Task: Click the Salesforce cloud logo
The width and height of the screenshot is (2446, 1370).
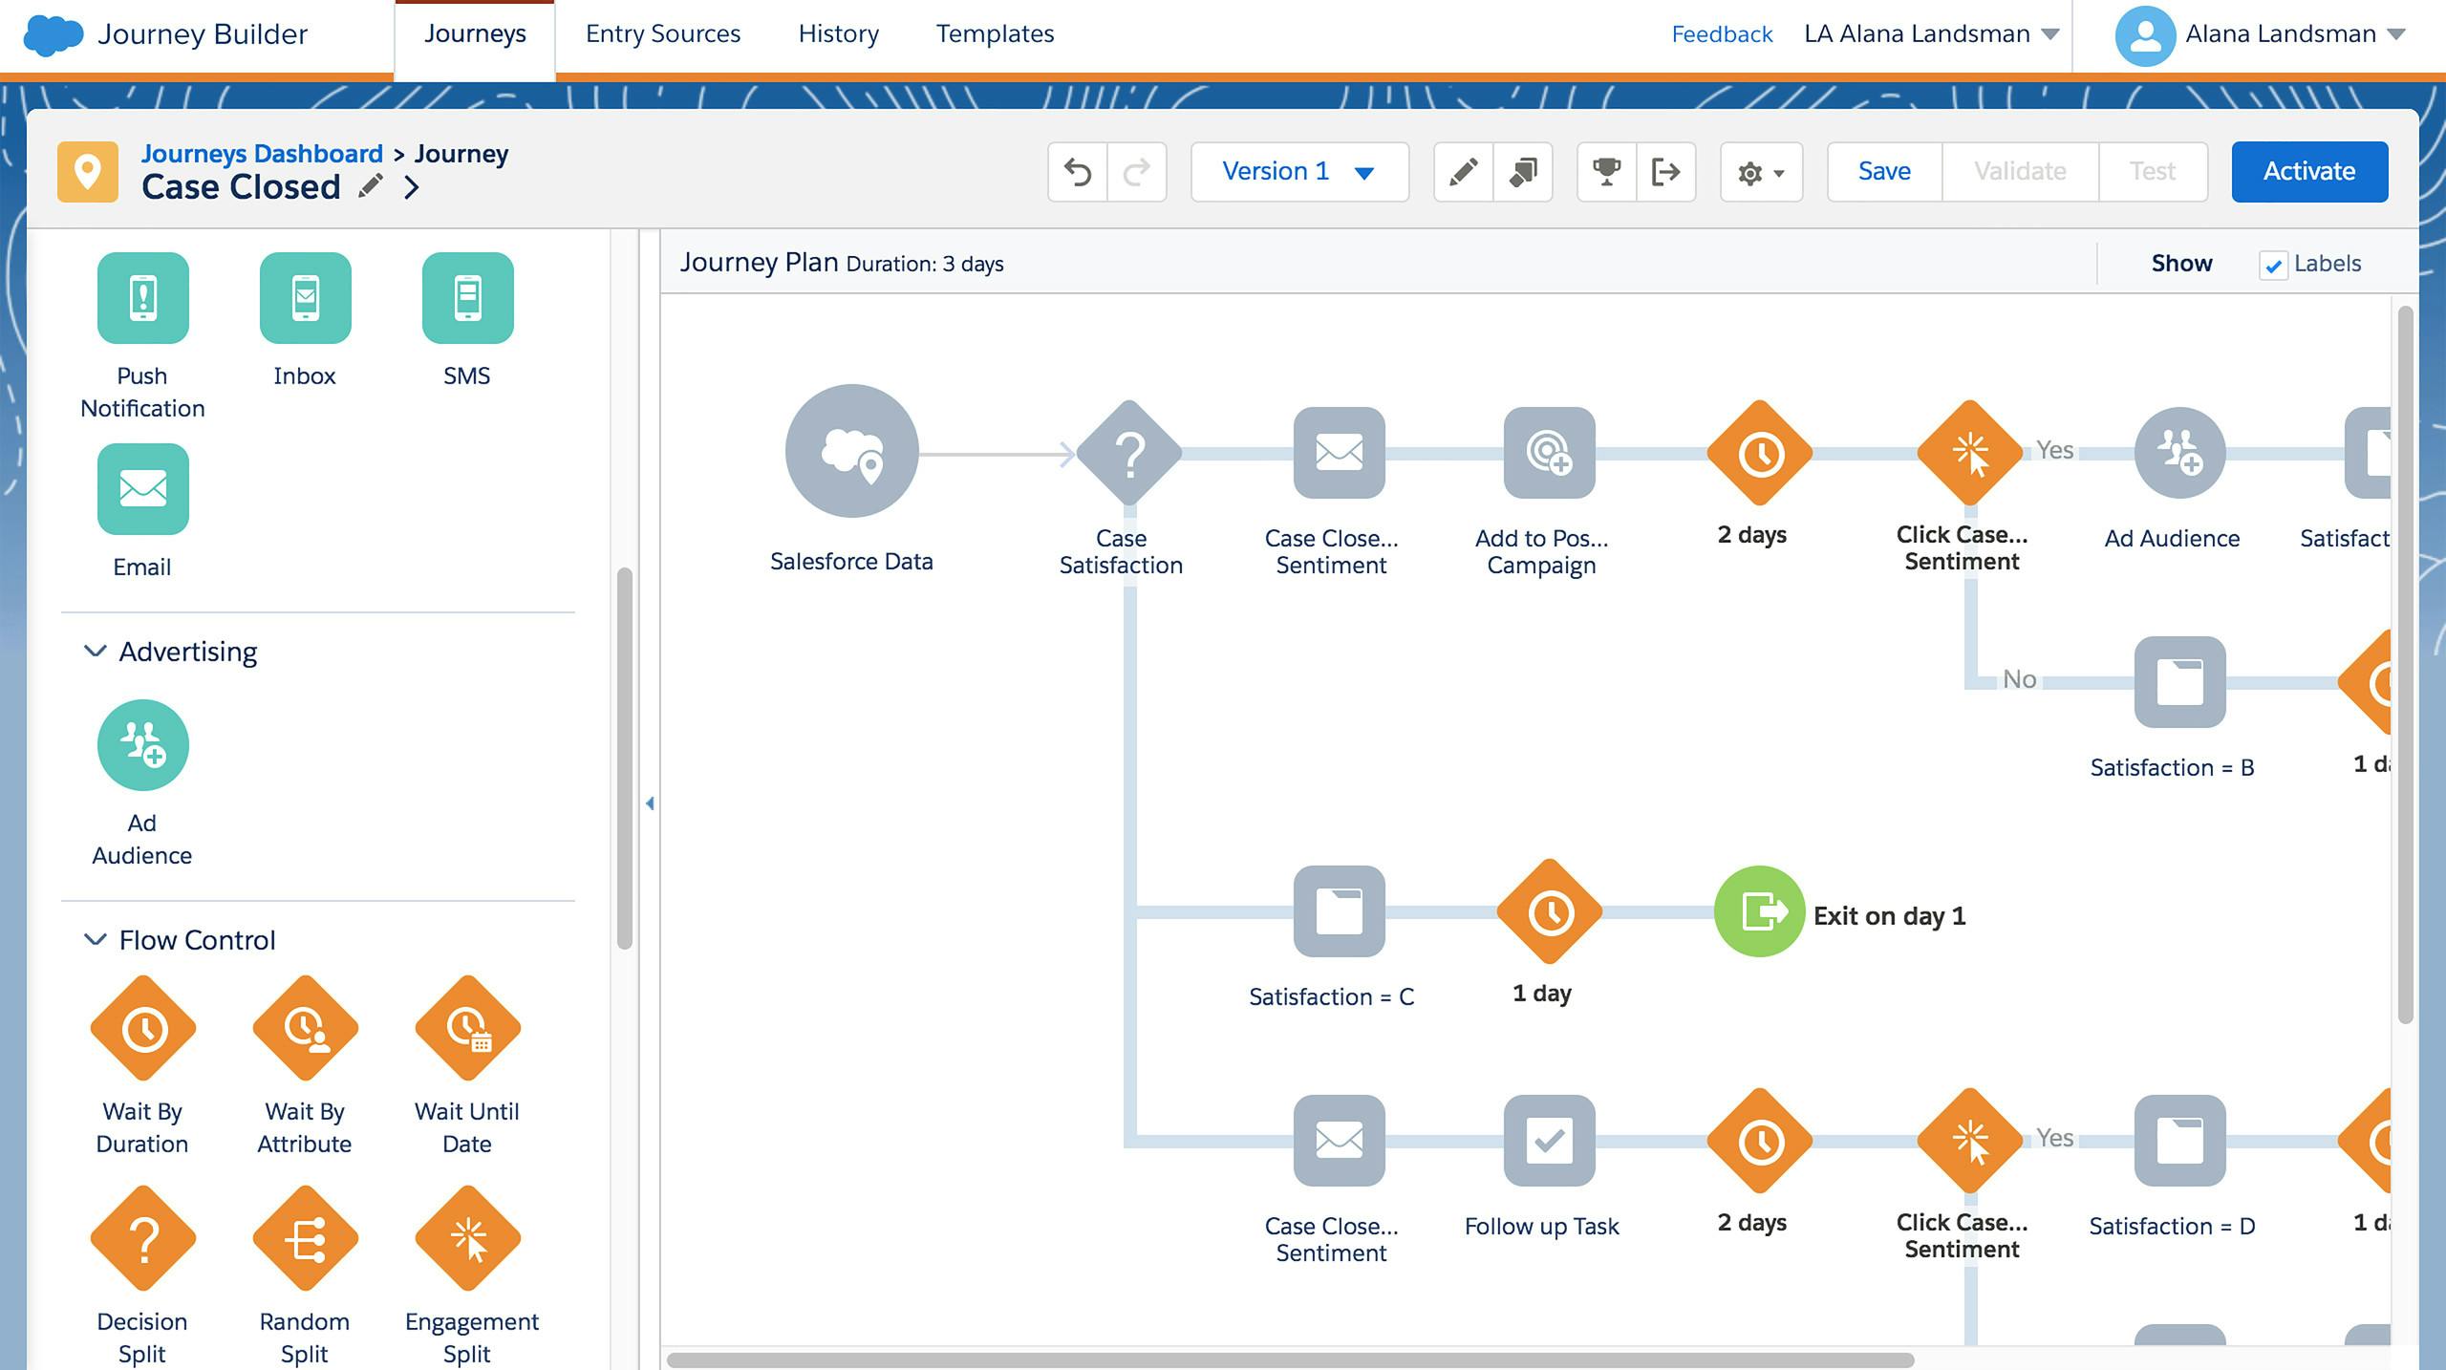Action: [53, 35]
